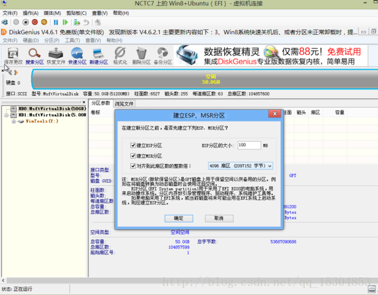Click 搜索分区 search partition icon
Screen dimensions: 378x295
click(x=35, y=56)
